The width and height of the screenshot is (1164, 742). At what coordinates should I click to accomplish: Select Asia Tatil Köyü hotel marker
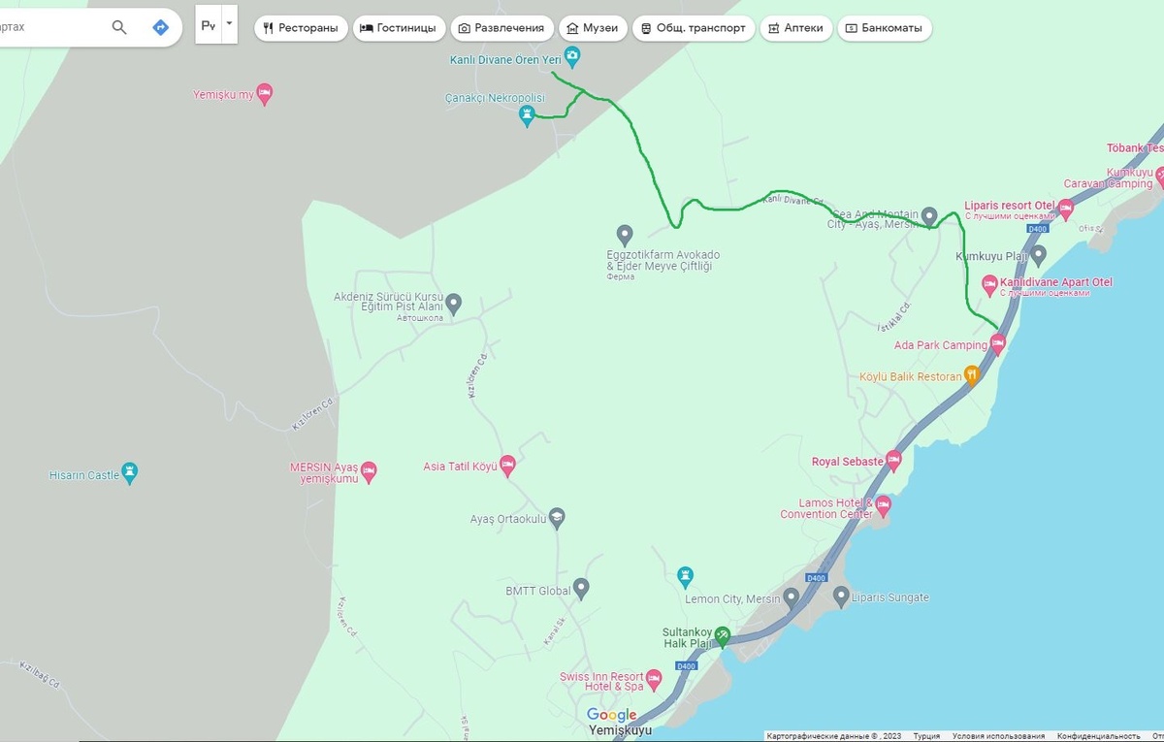[x=506, y=466]
